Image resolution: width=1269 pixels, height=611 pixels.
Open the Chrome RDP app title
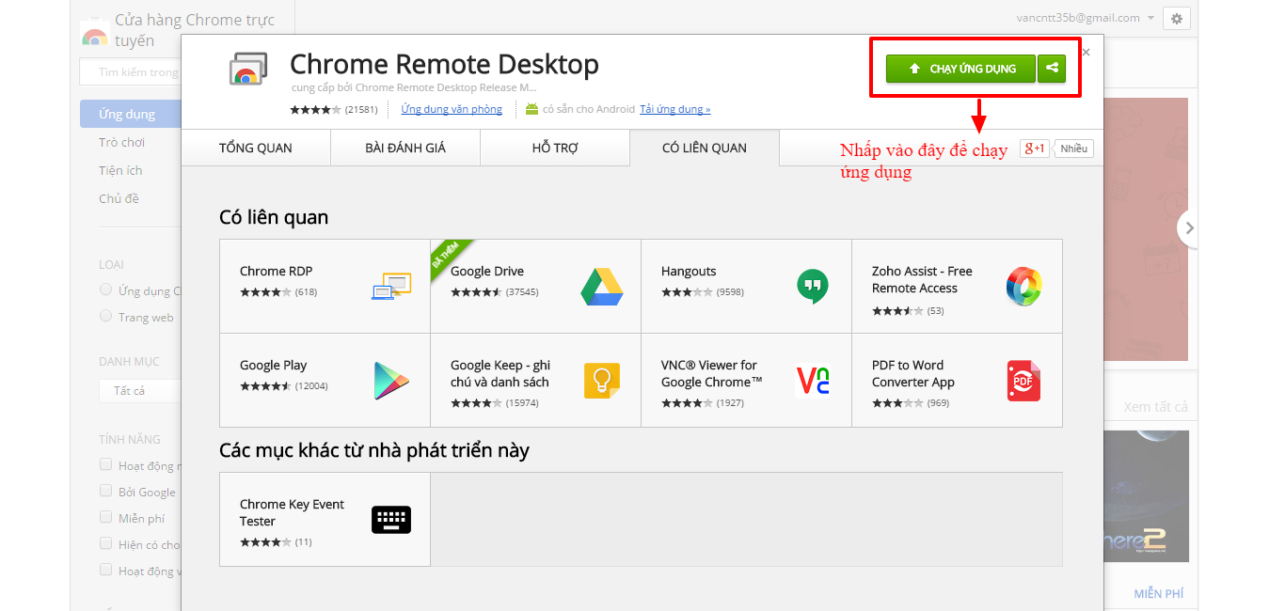(276, 271)
